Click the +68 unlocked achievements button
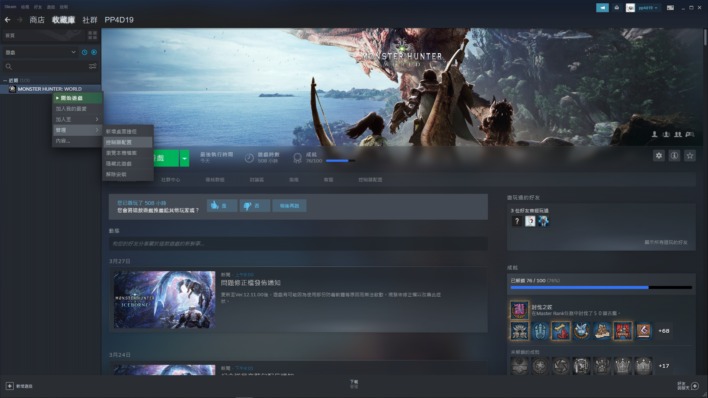This screenshot has height=398, width=708. coord(664,331)
